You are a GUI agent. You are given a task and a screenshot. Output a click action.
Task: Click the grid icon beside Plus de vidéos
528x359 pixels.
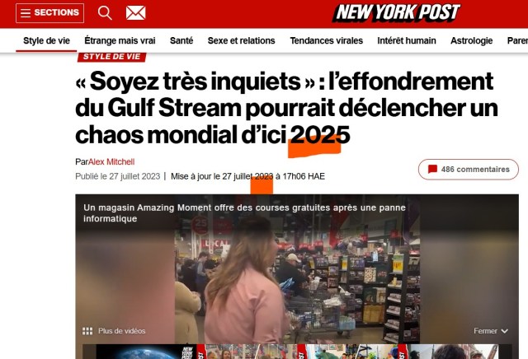pyautogui.click(x=87, y=331)
